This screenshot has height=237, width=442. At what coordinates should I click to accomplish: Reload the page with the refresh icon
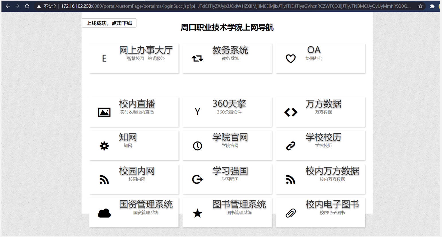click(27, 6)
